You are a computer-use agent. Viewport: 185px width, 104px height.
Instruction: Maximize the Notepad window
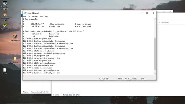tap(147, 13)
